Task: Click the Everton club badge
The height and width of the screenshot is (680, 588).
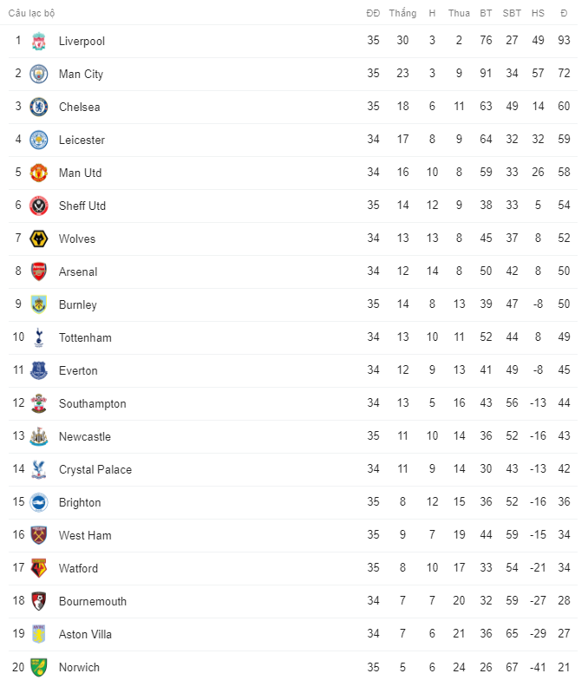Action: pos(38,370)
